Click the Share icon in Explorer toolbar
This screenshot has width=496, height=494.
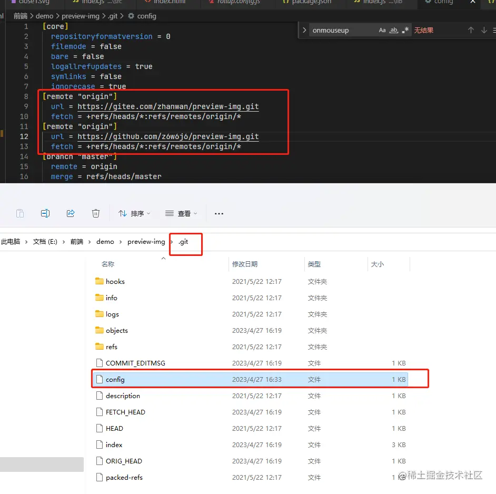click(x=71, y=214)
